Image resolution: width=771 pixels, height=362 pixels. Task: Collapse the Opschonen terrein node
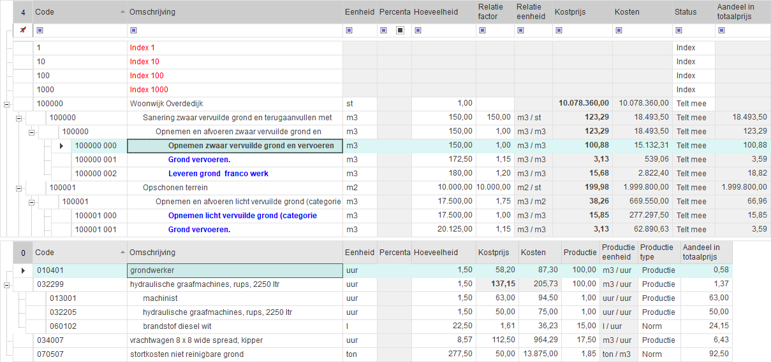coord(18,188)
